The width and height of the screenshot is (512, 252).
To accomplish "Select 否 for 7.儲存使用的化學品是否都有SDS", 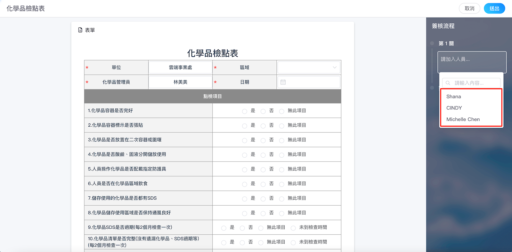I will click(x=263, y=199).
